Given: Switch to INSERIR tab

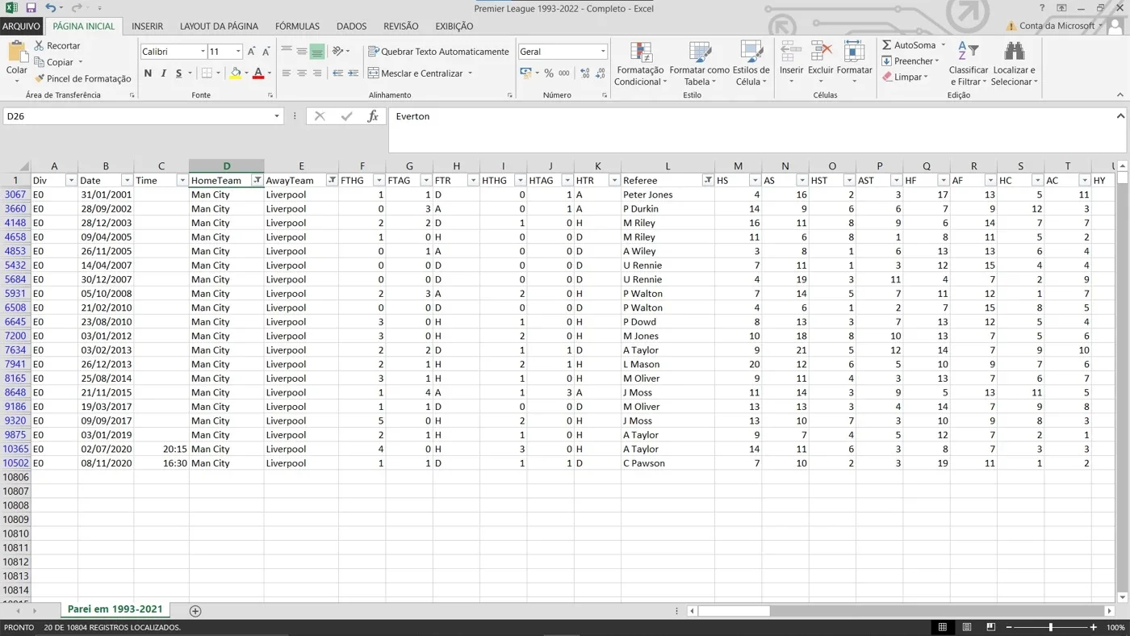Looking at the screenshot, I should click(147, 27).
